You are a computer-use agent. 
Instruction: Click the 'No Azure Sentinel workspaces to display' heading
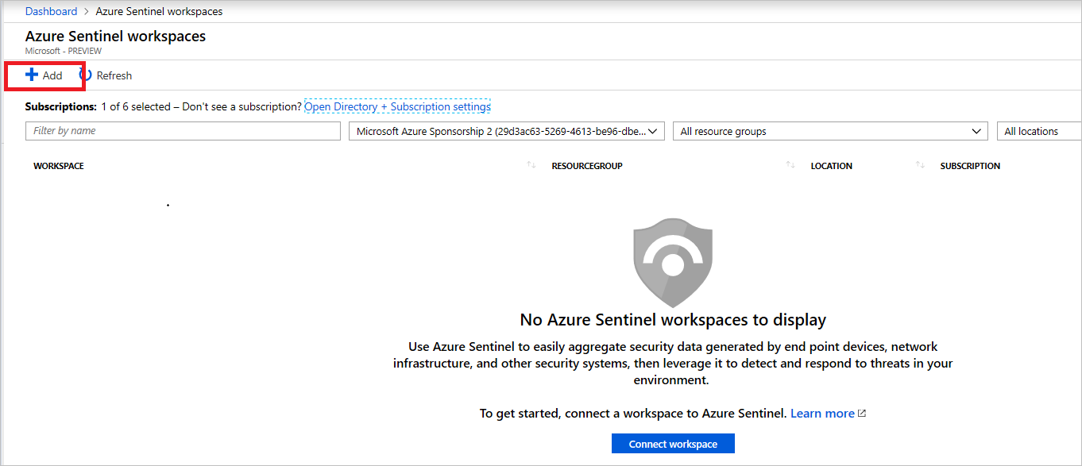coord(673,320)
